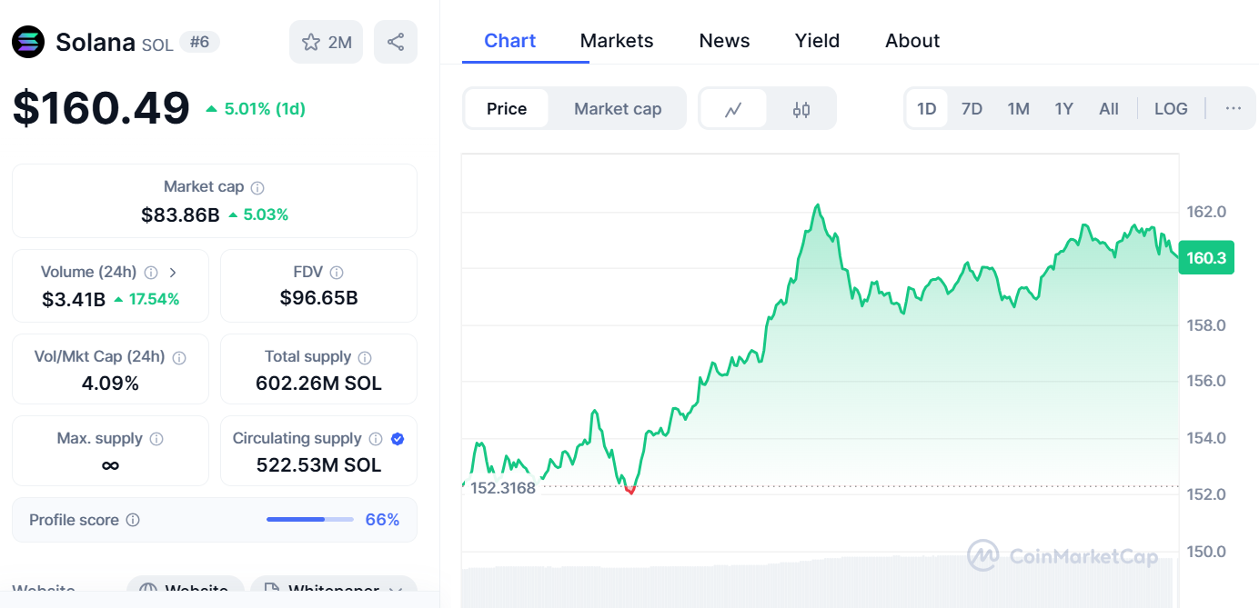This screenshot has height=608, width=1259.
Task: Select the All time range
Action: click(1108, 109)
